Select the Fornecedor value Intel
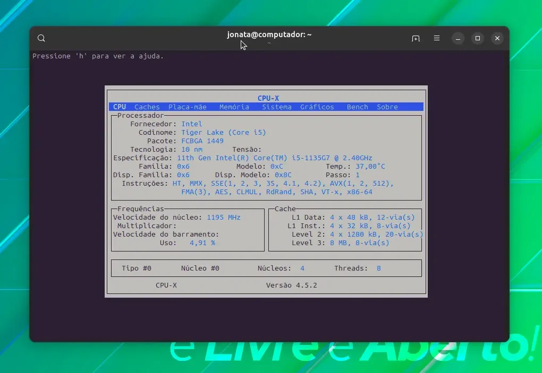Image resolution: width=542 pixels, height=373 pixels. 191,124
